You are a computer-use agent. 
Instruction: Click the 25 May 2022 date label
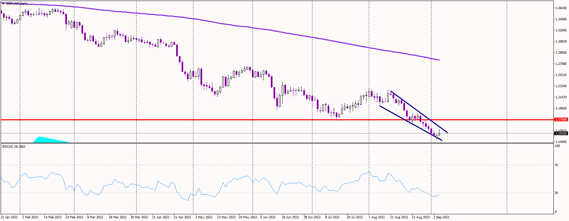tap(248, 217)
